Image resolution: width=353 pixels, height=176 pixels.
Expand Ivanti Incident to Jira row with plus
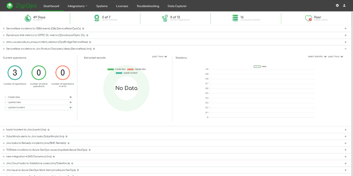tap(346, 130)
